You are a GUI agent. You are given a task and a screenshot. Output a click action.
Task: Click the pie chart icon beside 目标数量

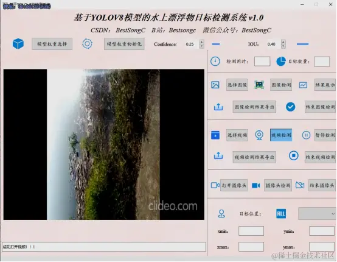281,62
